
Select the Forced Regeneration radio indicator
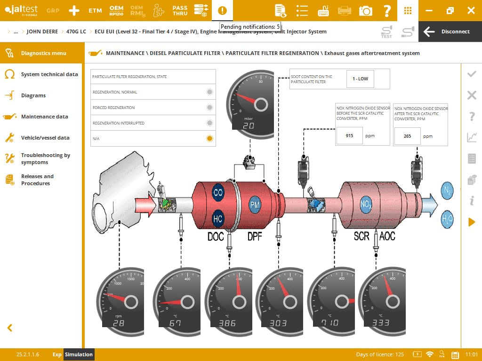(x=209, y=108)
